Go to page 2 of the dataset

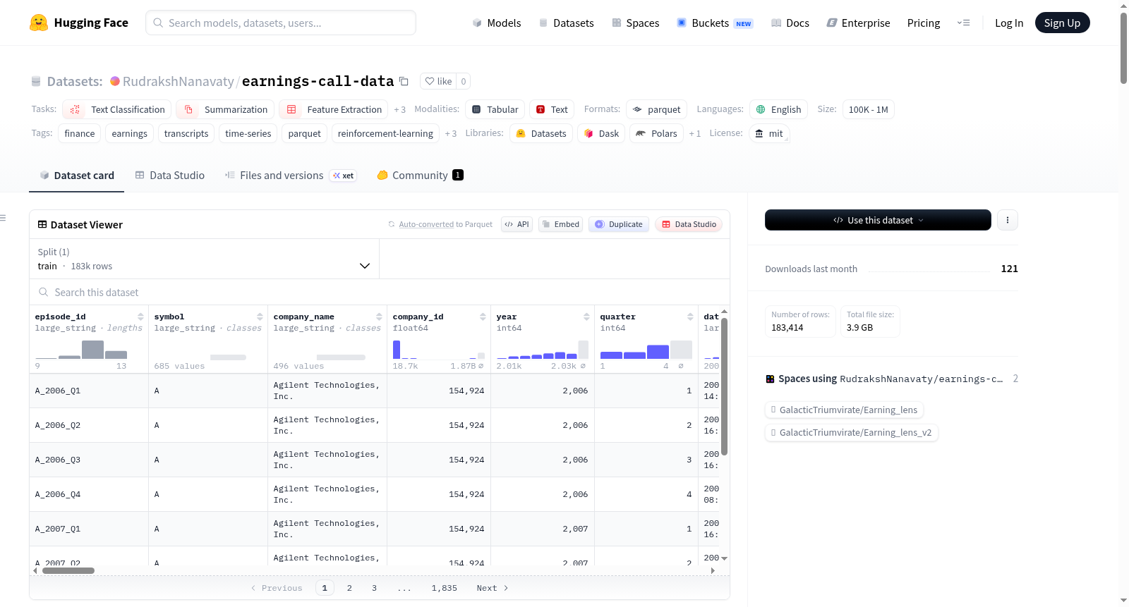pyautogui.click(x=349, y=588)
